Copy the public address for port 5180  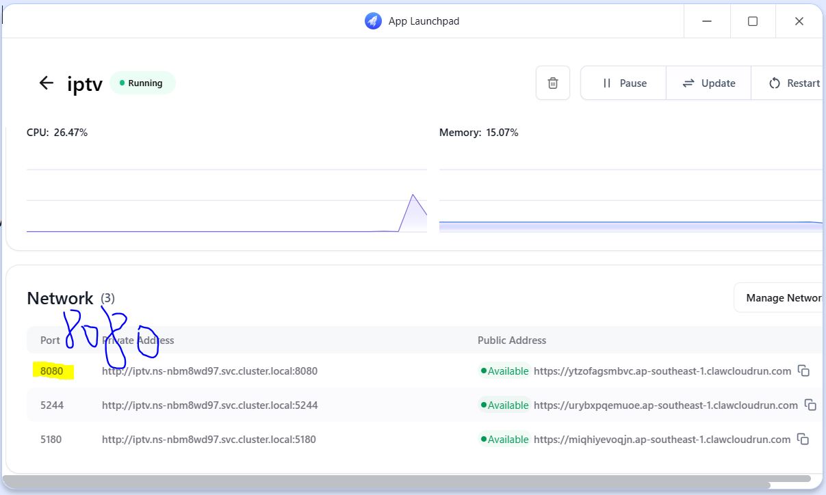[x=804, y=440]
